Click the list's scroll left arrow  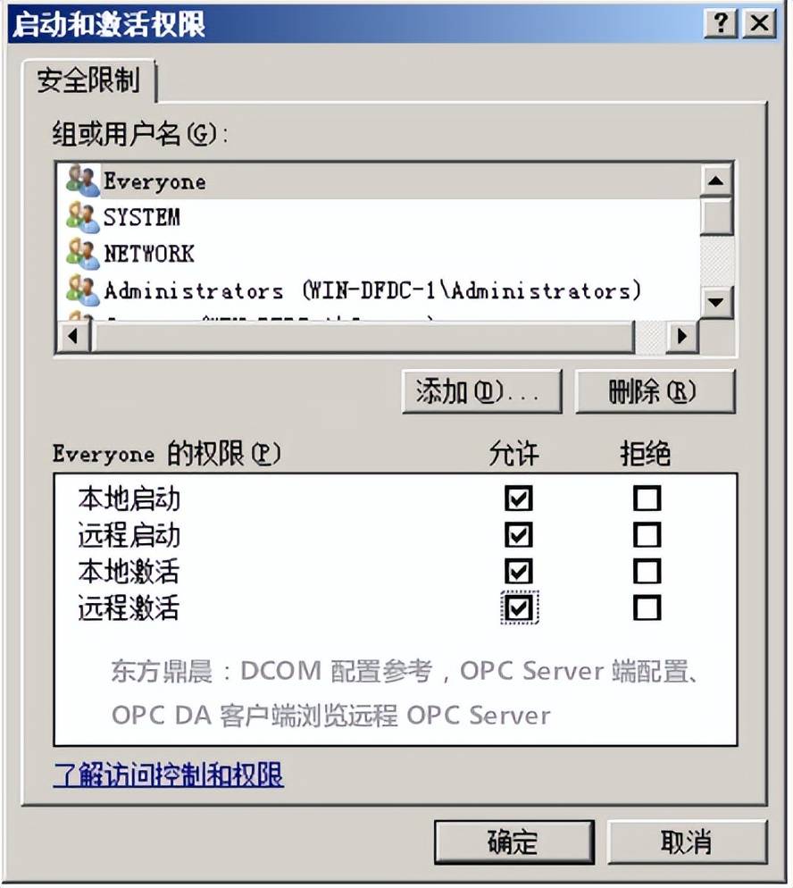point(73,337)
